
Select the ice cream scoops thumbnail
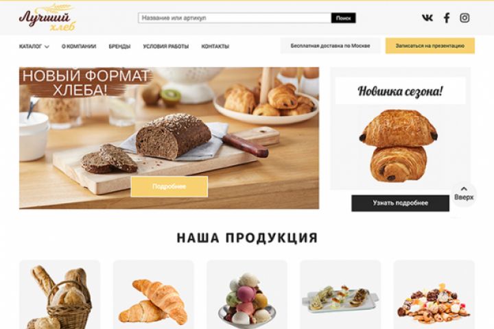coord(247,295)
